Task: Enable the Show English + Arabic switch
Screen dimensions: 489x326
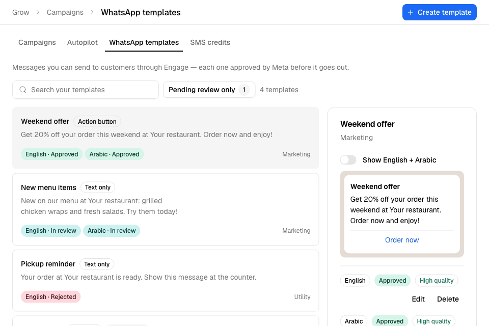Action: (x=348, y=160)
